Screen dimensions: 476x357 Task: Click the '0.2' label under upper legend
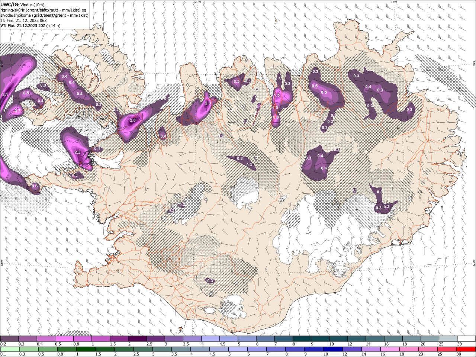click(x=3, y=344)
